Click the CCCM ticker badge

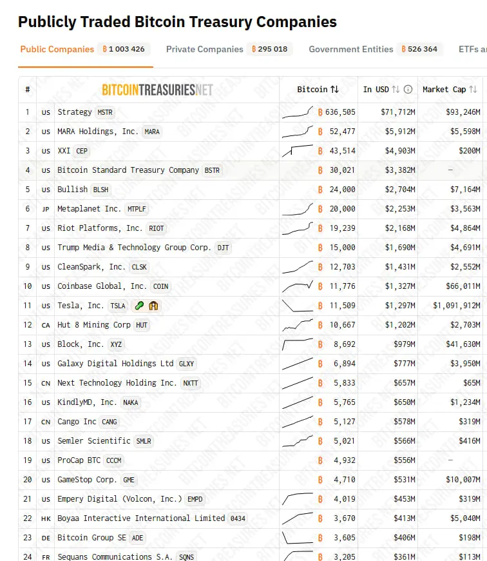click(x=113, y=460)
